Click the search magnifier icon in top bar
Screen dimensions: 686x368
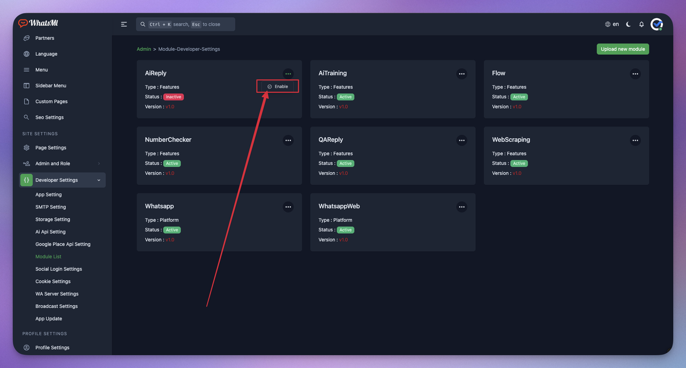tap(143, 24)
